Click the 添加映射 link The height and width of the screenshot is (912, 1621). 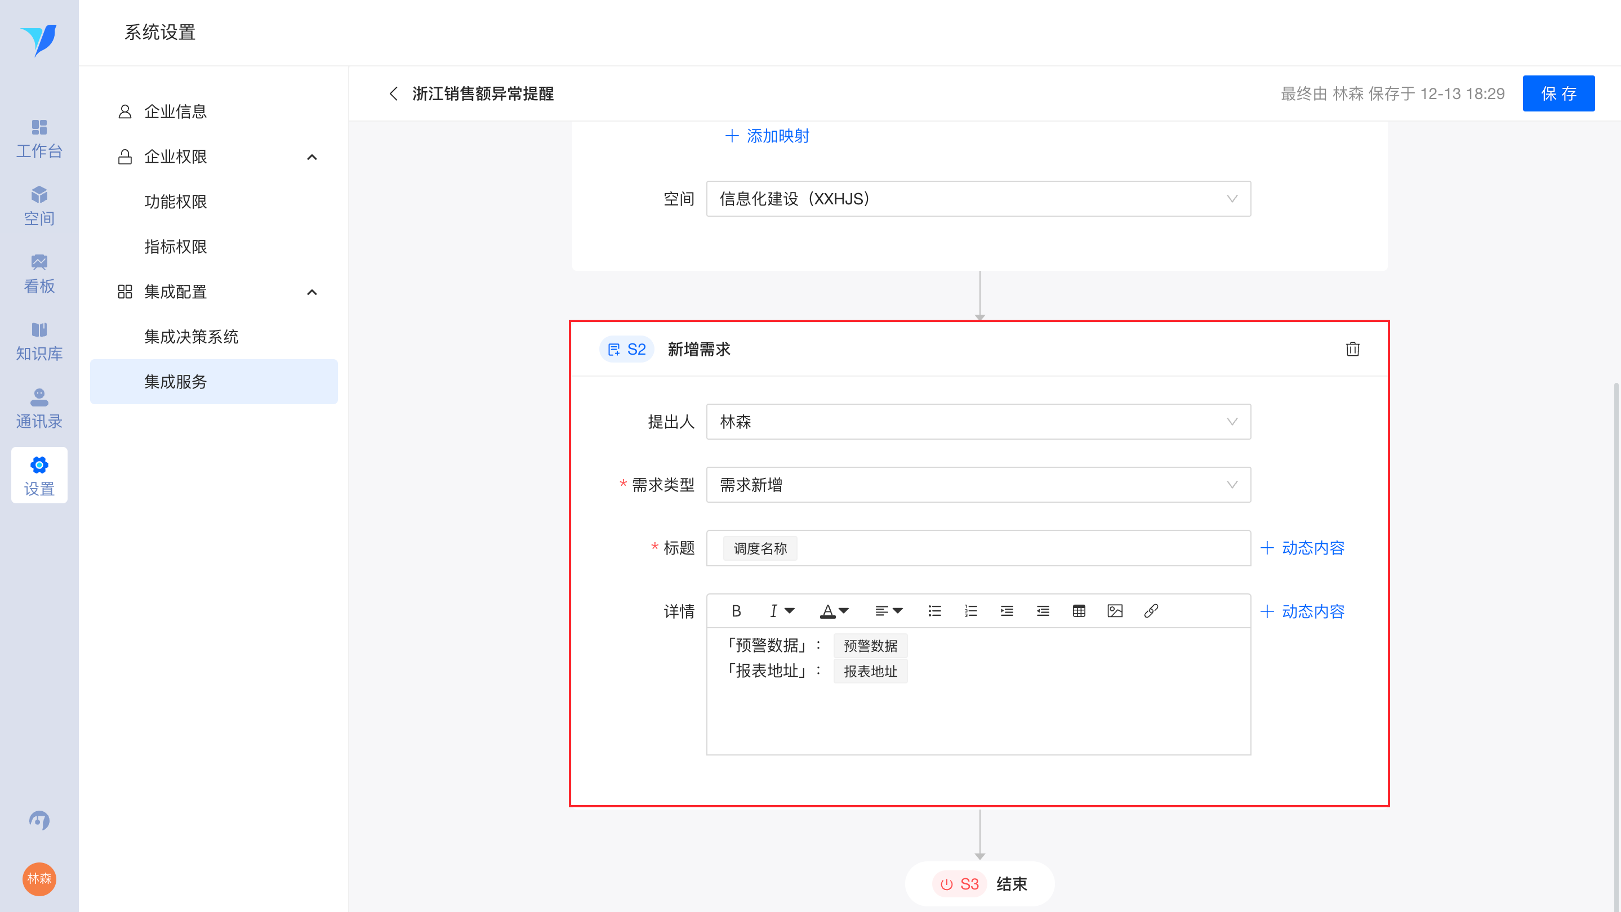pos(767,136)
